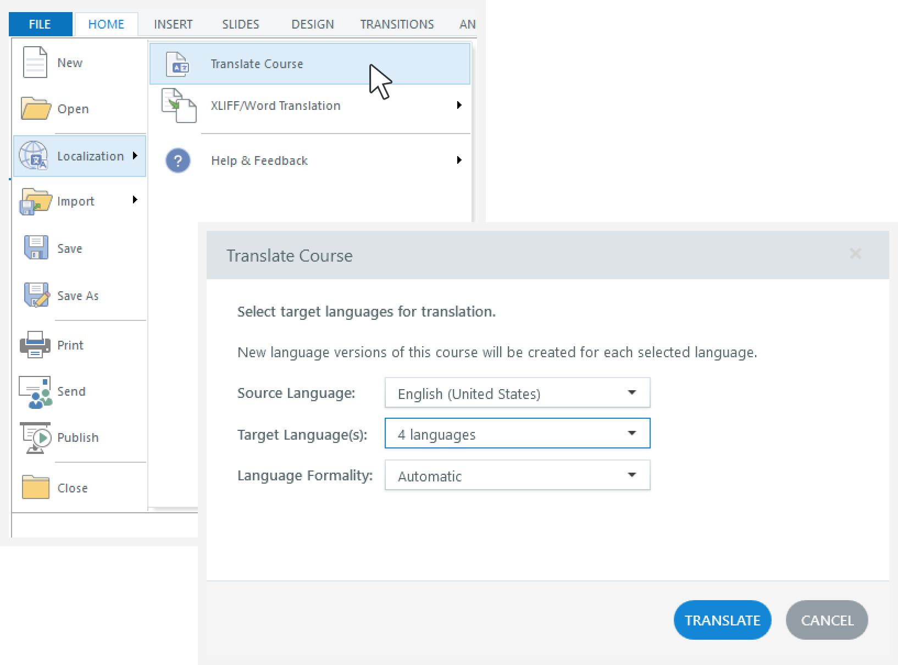Click the Print icon

pos(34,345)
